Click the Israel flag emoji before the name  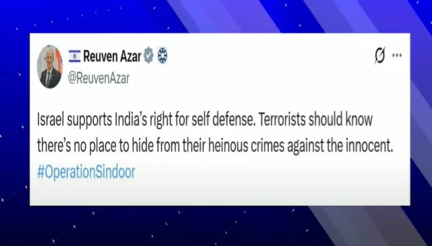75,56
